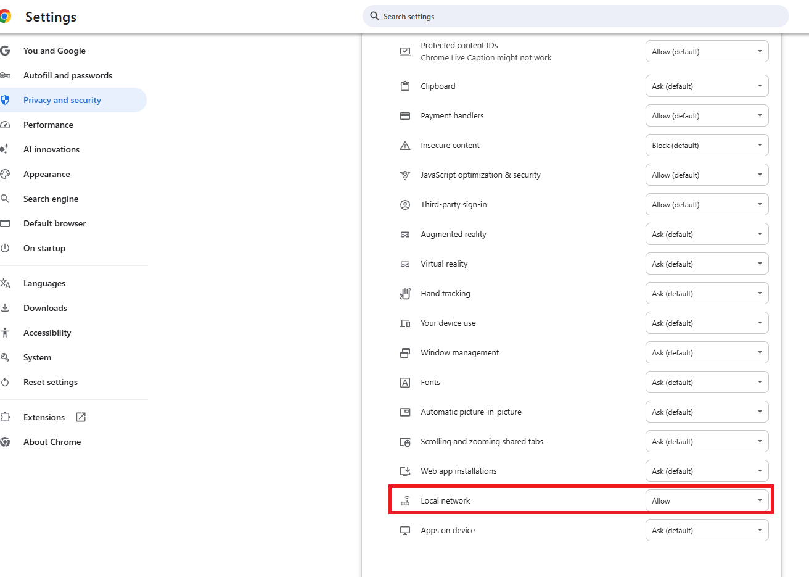Click the Local network router icon
This screenshot has height=577, width=809.
click(x=405, y=501)
